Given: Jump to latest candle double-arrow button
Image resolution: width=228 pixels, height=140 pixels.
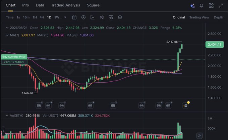Looking at the screenshot, I should (x=199, y=136).
